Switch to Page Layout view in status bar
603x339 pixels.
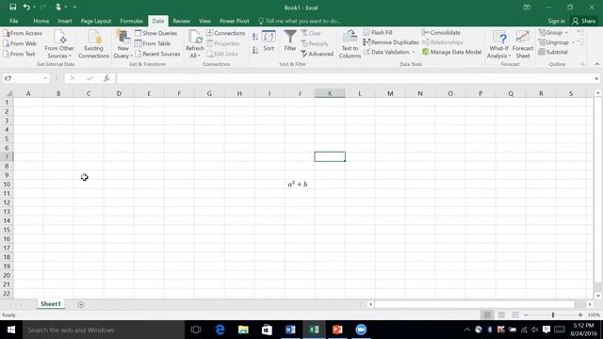[501, 315]
